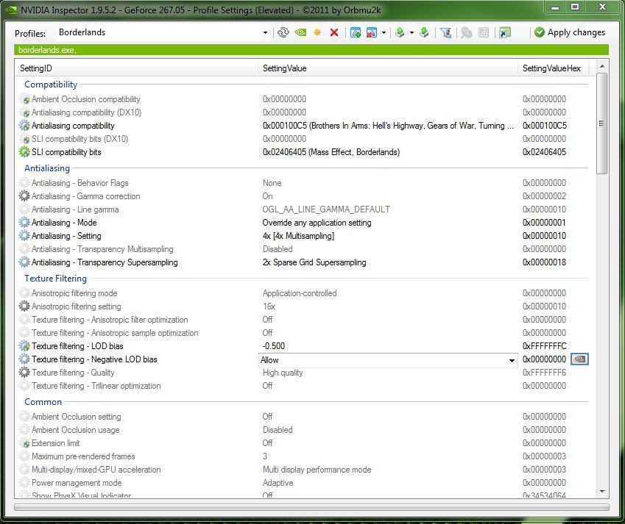Select Maximum pre-rendered frames row
The height and width of the screenshot is (524, 625).
pos(303,456)
